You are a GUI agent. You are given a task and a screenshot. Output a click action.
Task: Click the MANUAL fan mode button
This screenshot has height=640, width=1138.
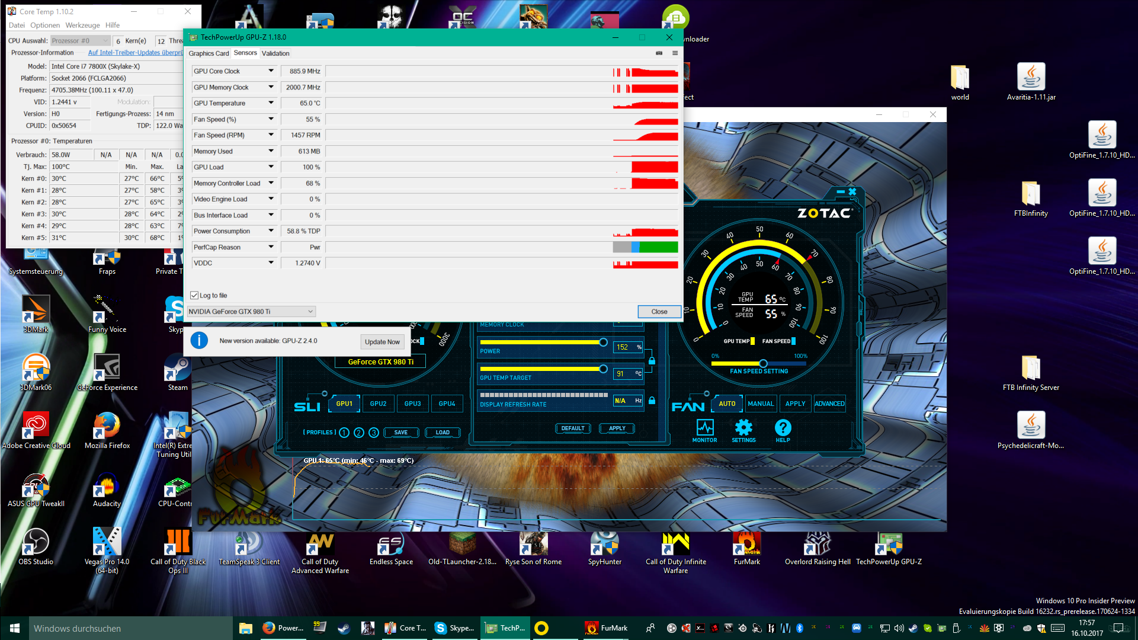(x=761, y=404)
